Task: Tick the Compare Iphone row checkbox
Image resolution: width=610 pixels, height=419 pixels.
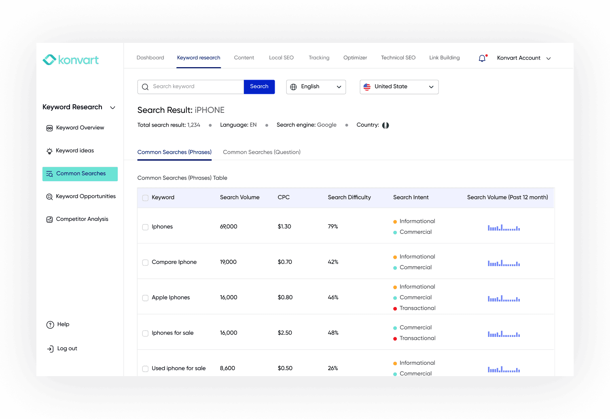Action: (145, 262)
